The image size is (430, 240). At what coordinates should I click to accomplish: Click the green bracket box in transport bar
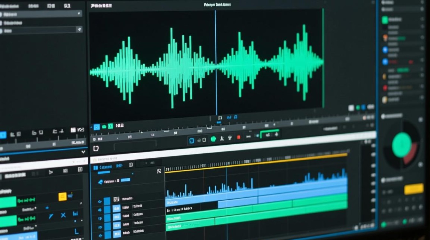[269, 134]
